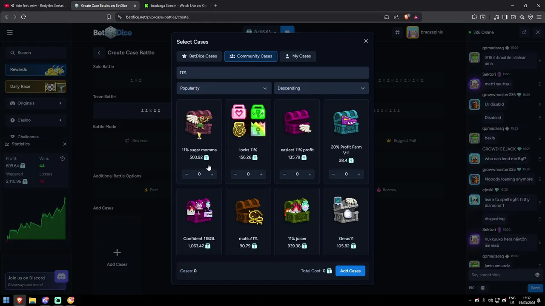Select the easiest 11% profit case image
The image size is (545, 306).
[x=297, y=122]
